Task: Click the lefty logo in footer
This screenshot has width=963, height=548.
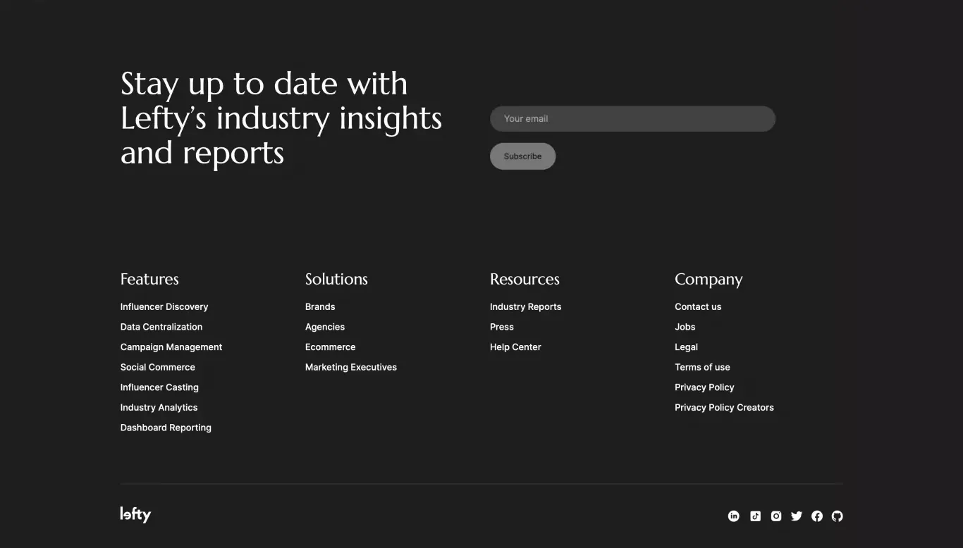Action: [135, 515]
